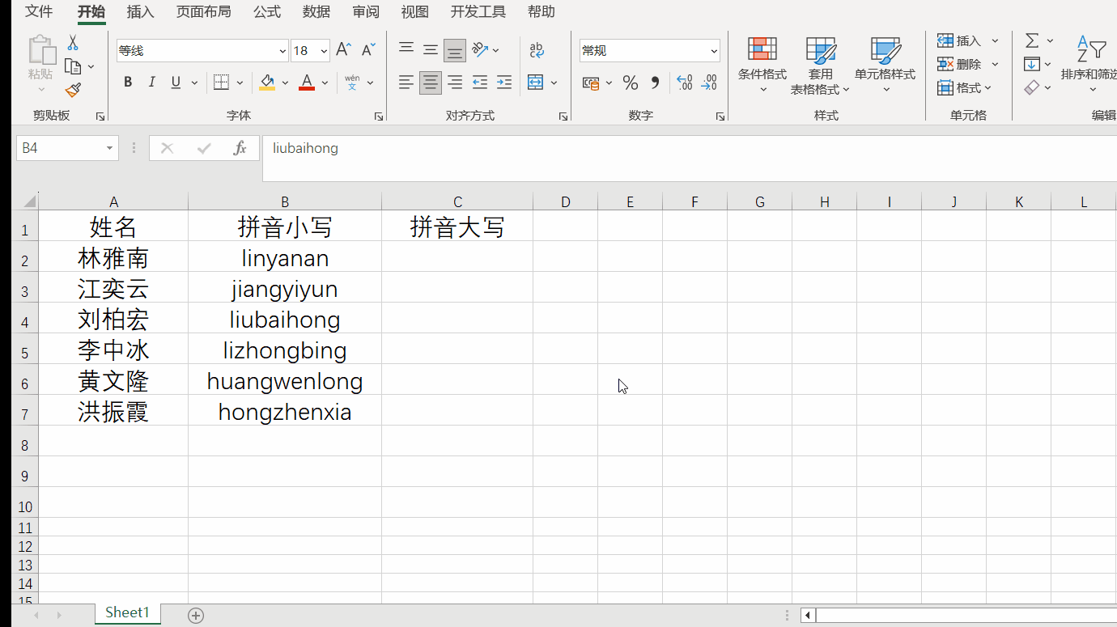Decrease decimal places
The height and width of the screenshot is (627, 1117).
point(709,83)
